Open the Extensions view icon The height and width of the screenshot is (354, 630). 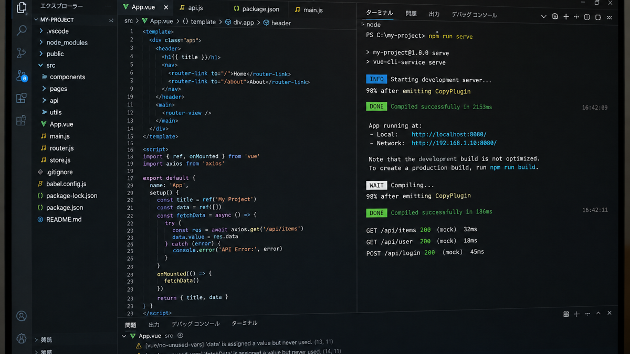22,98
